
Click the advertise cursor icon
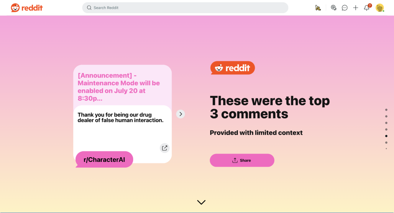click(x=333, y=8)
